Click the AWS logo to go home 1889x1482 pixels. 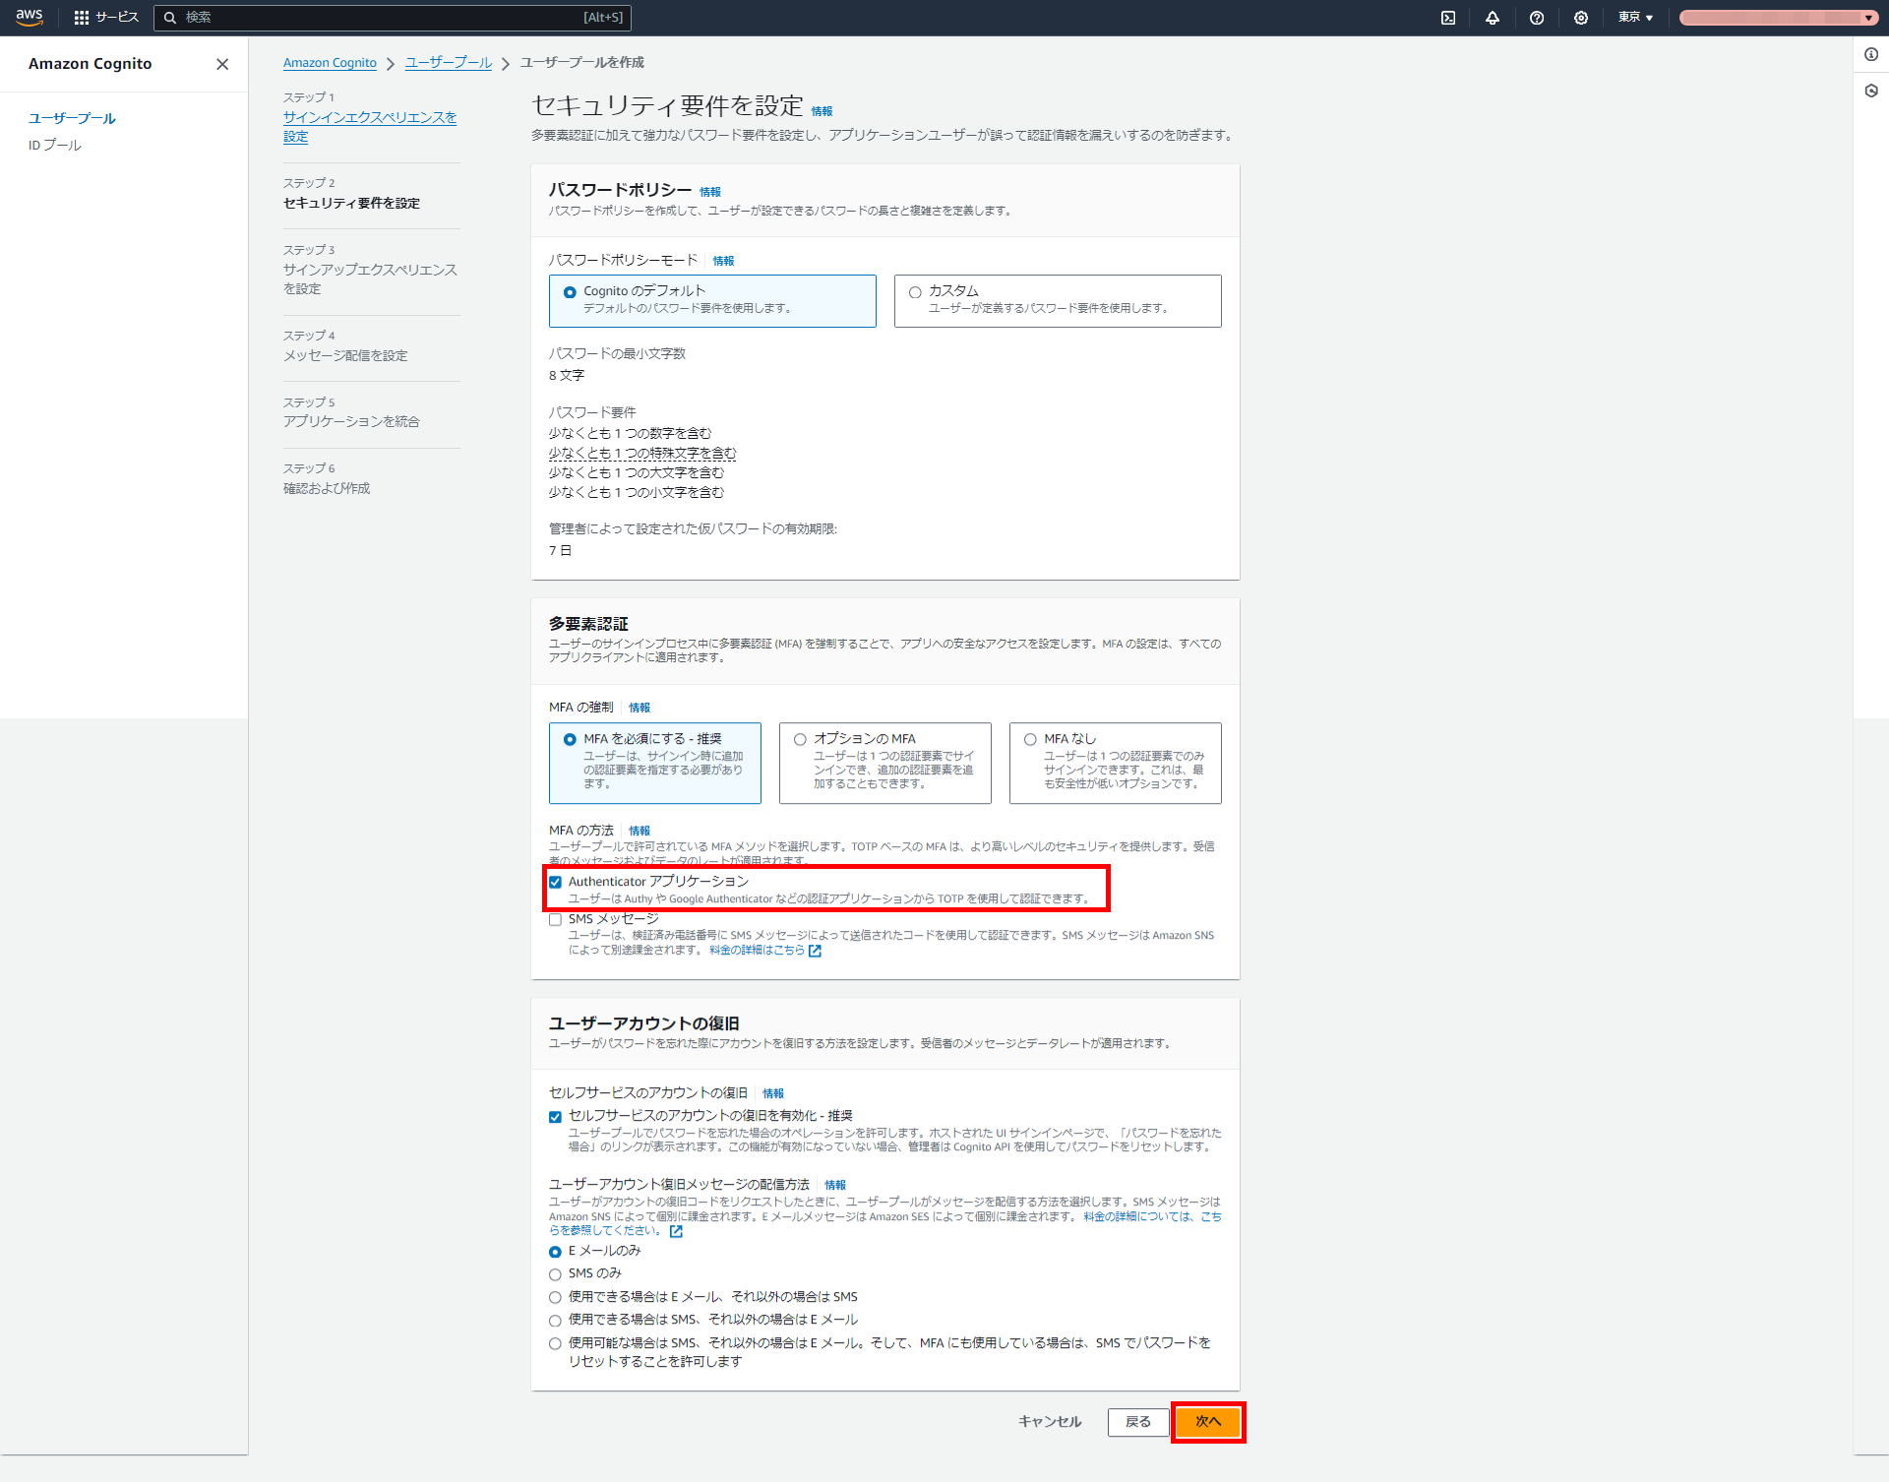click(30, 17)
